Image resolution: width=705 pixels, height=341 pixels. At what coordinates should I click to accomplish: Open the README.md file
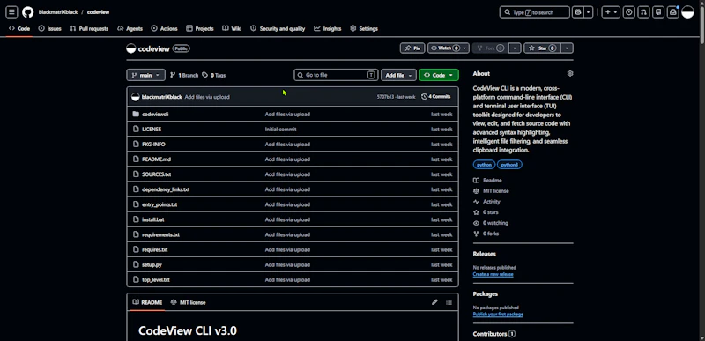(156, 159)
